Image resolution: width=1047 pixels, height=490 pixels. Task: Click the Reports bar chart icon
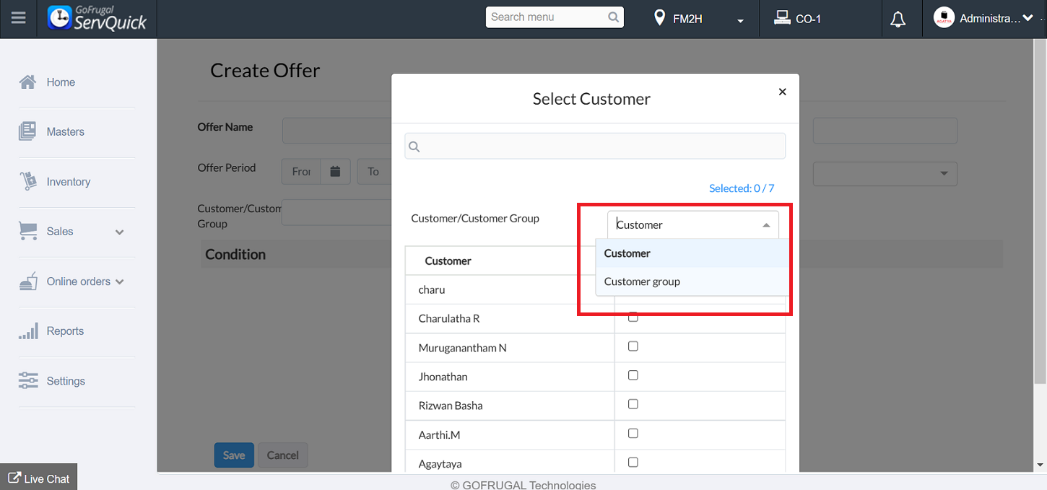tap(27, 331)
